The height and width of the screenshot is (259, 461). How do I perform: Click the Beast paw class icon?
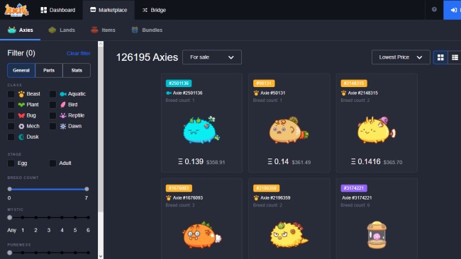(21, 94)
